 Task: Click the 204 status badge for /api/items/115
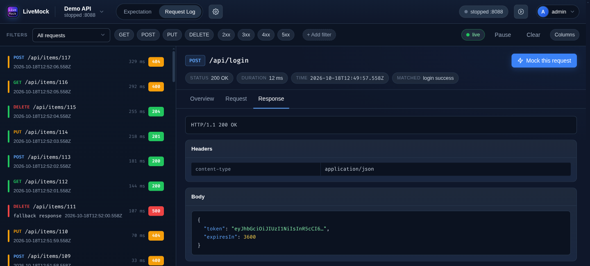pos(156,111)
